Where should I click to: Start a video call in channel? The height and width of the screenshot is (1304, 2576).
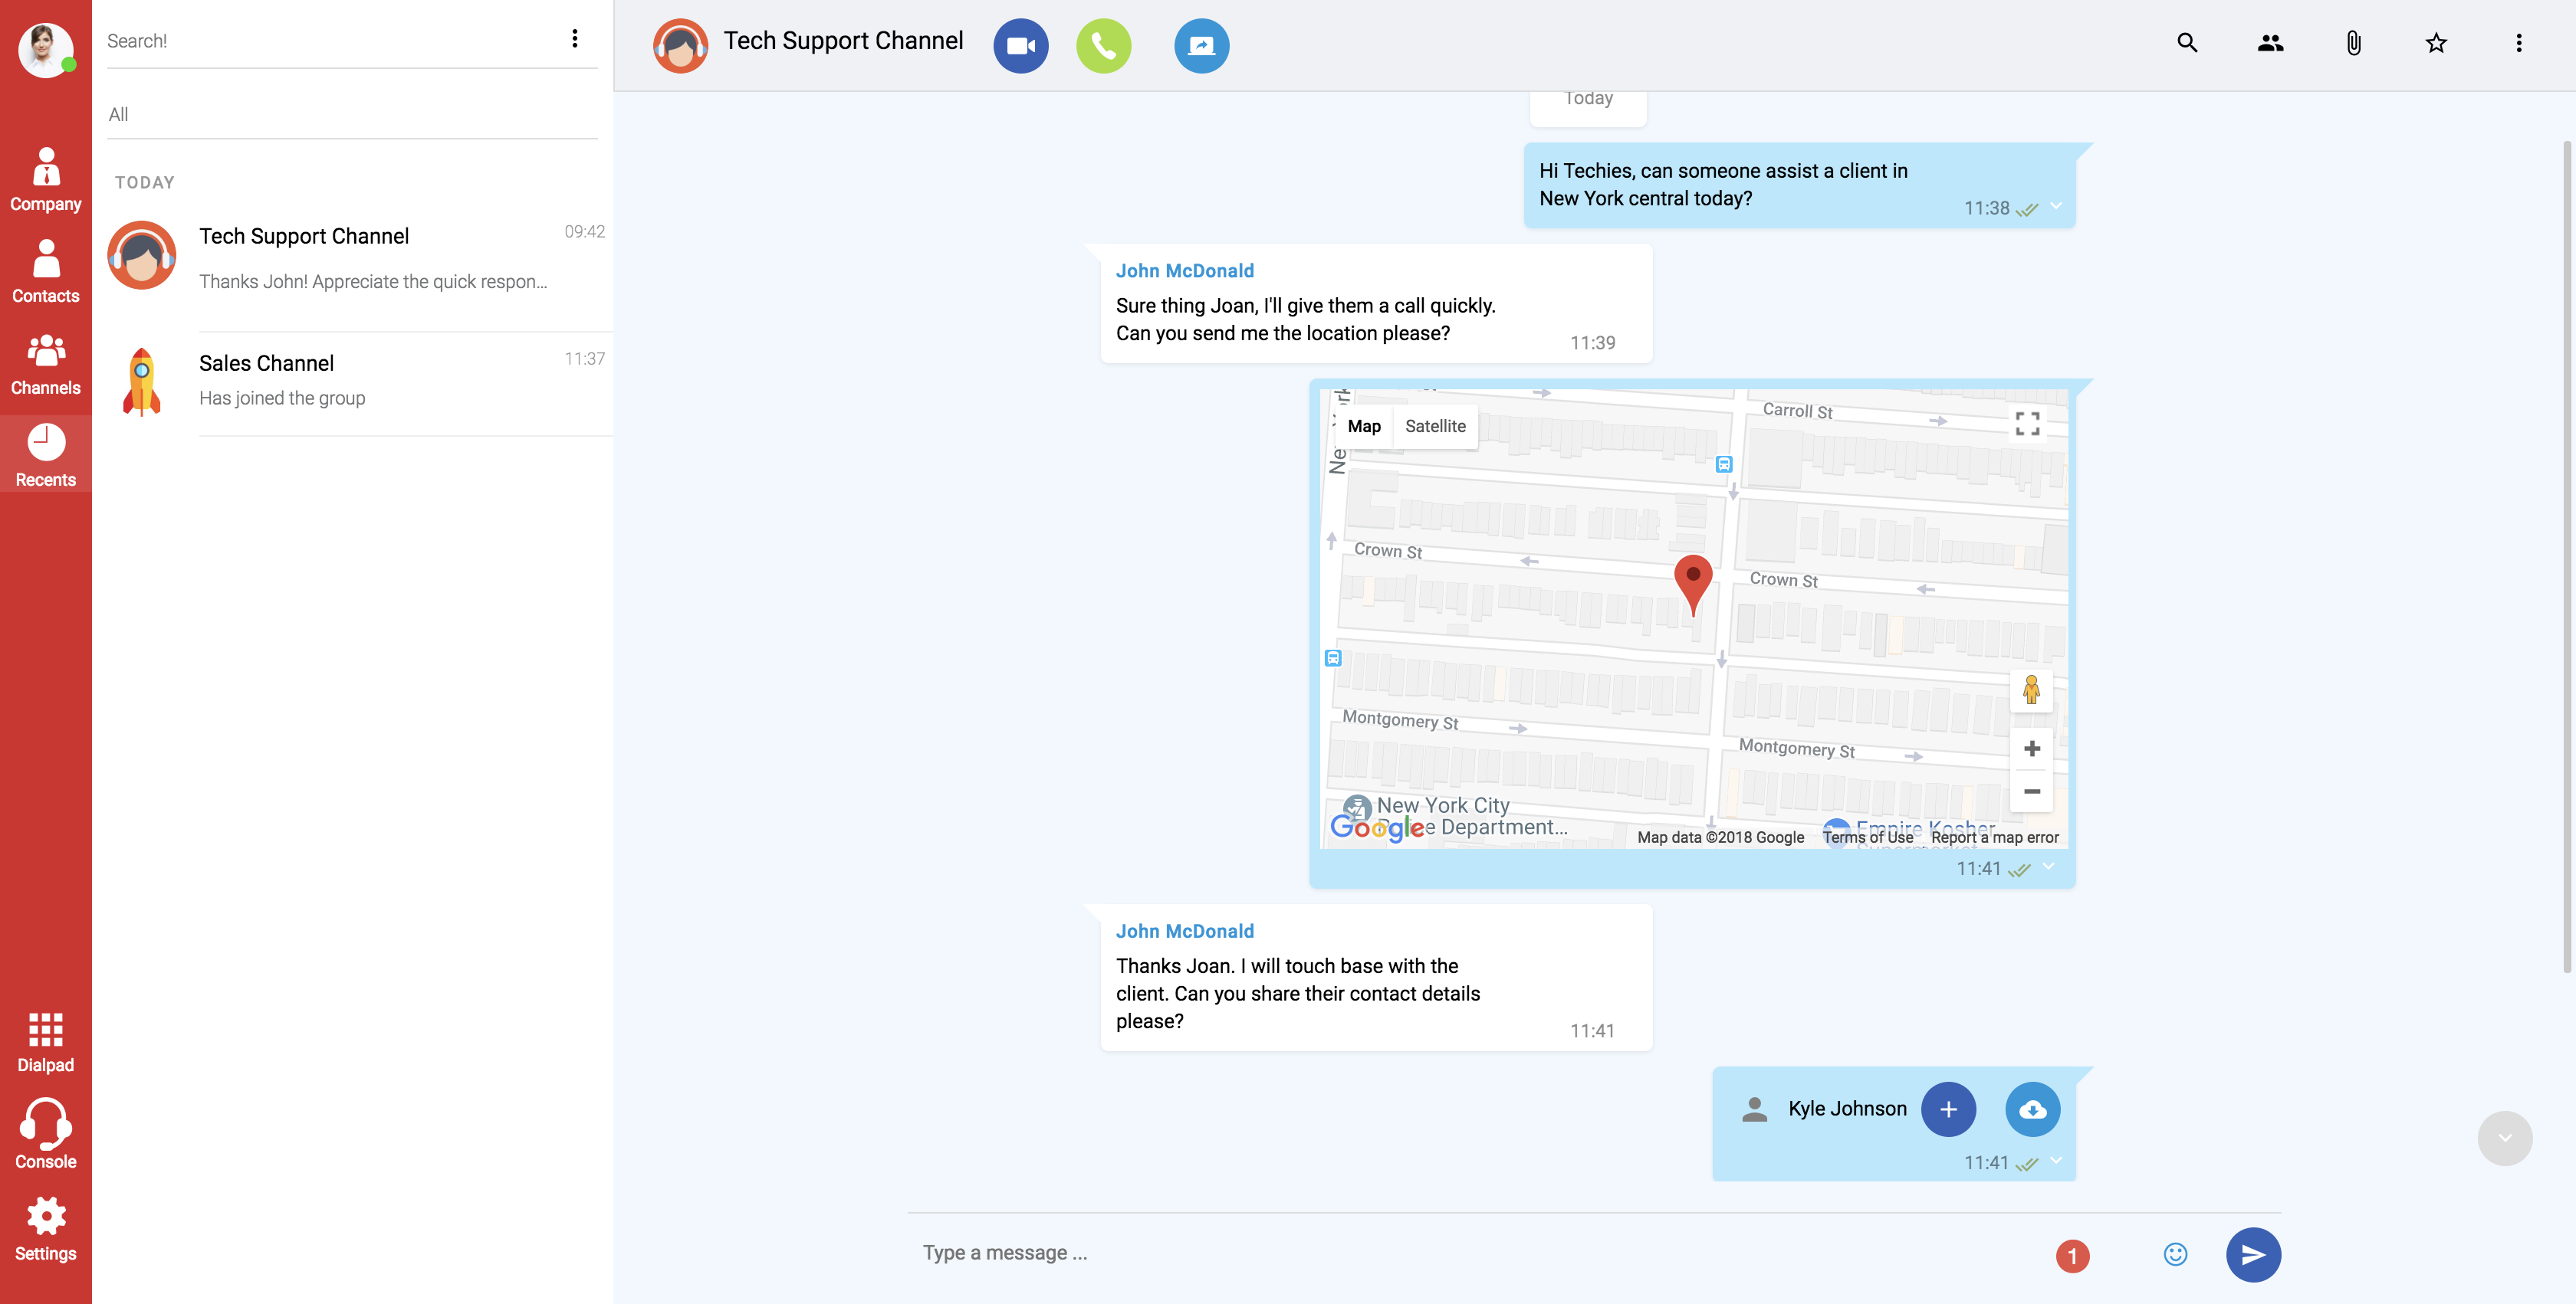pyautogui.click(x=1020, y=46)
